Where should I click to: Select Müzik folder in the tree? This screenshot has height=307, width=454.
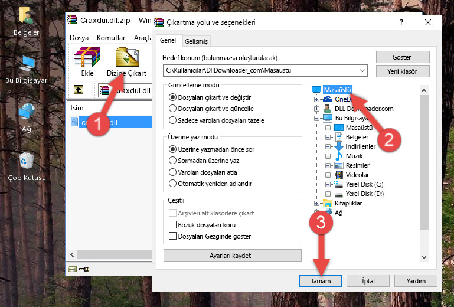(x=354, y=156)
